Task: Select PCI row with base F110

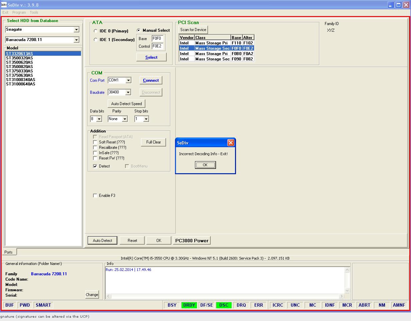Action: 217,43
